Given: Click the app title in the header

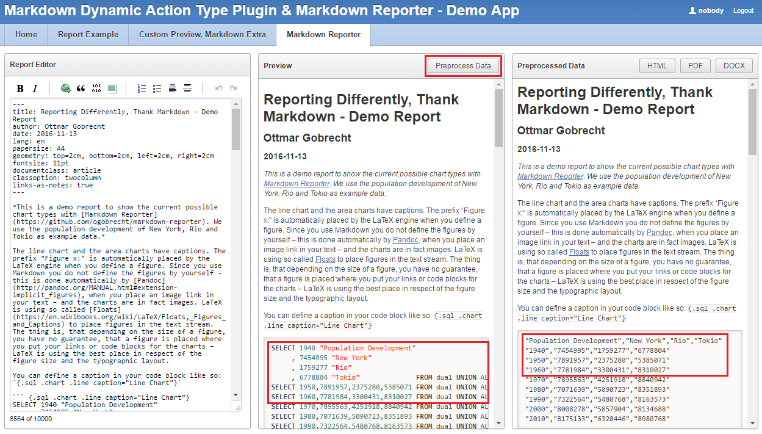Looking at the screenshot, I should coord(262,10).
